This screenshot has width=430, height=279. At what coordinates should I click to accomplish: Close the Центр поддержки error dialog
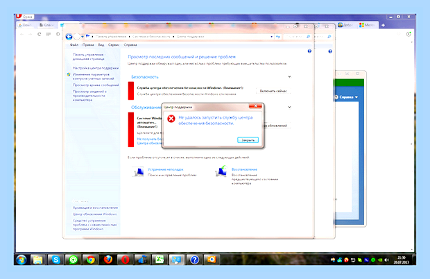(255, 106)
